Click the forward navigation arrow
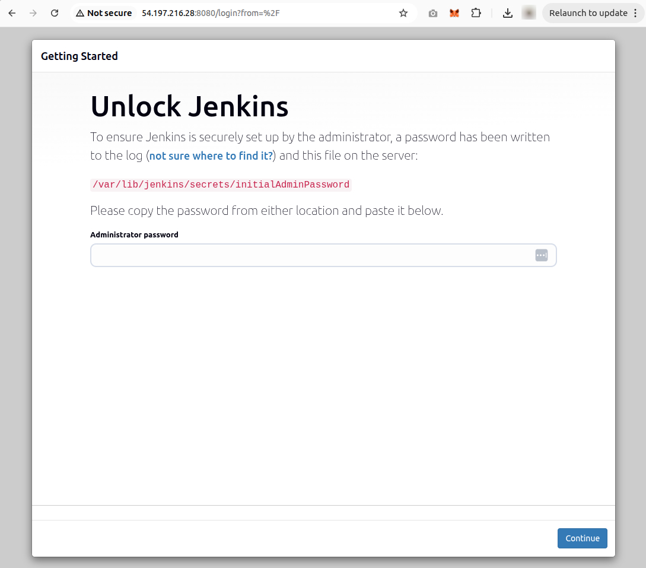646x568 pixels. point(33,12)
